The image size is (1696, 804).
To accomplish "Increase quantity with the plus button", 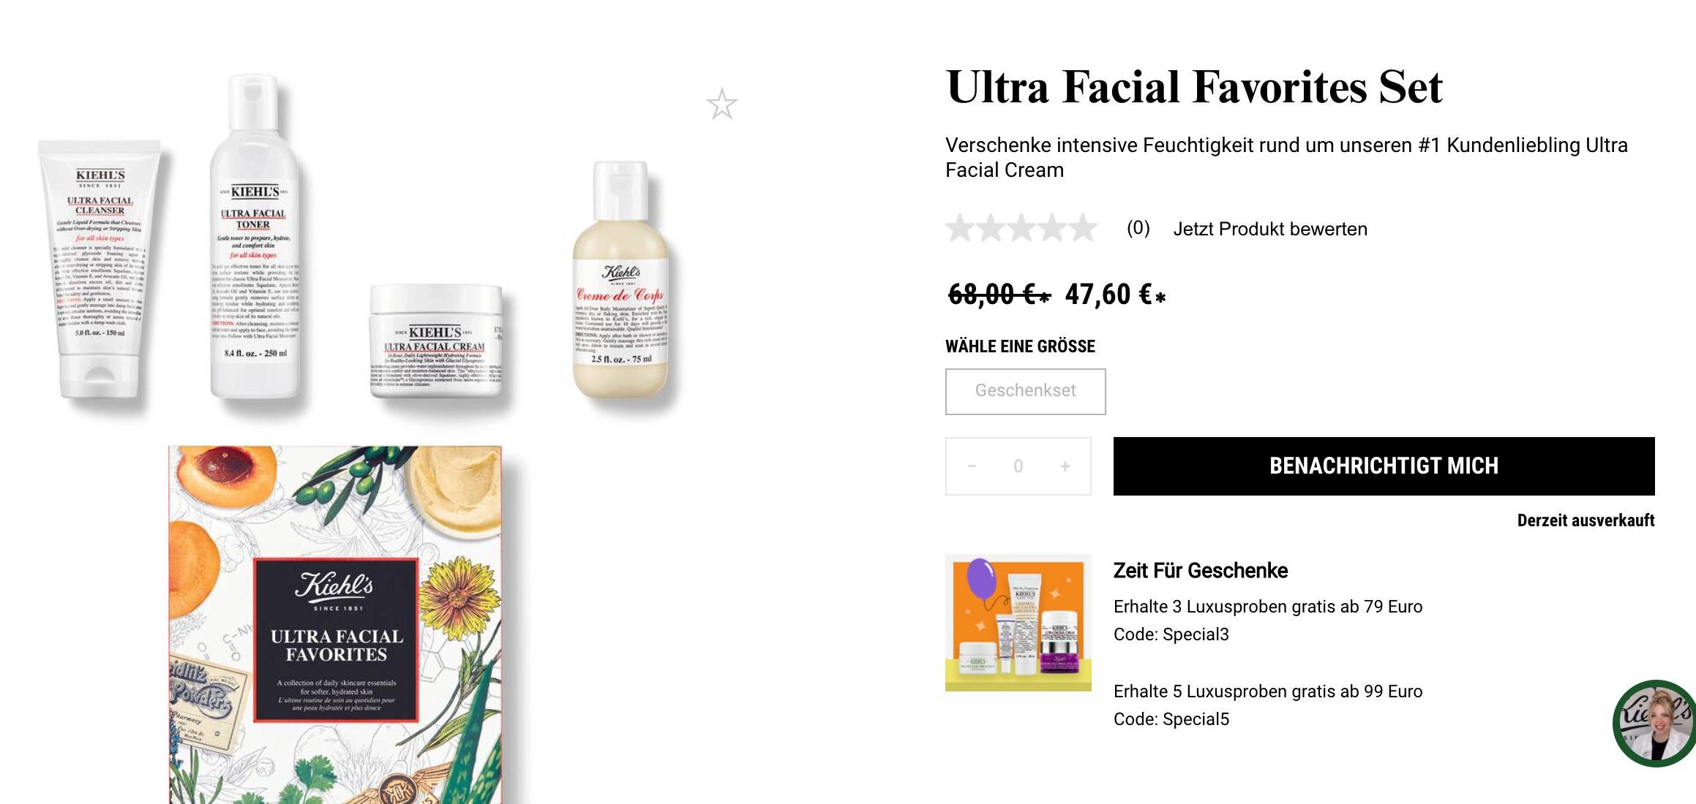I will pyautogui.click(x=1065, y=466).
